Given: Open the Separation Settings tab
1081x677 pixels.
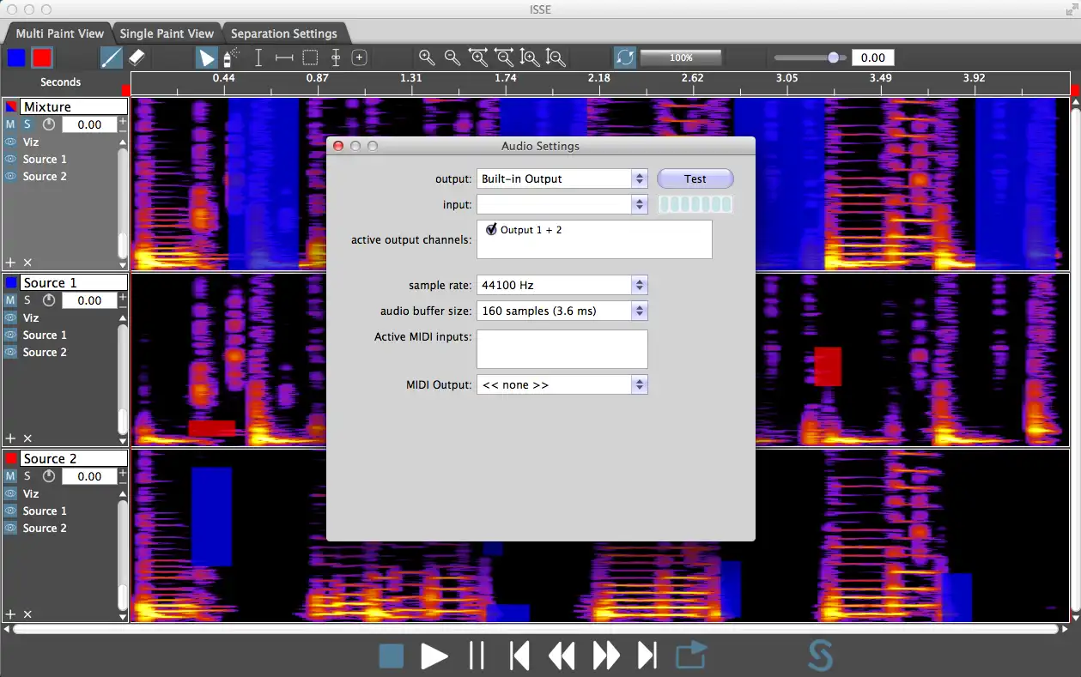Looking at the screenshot, I should coord(284,33).
